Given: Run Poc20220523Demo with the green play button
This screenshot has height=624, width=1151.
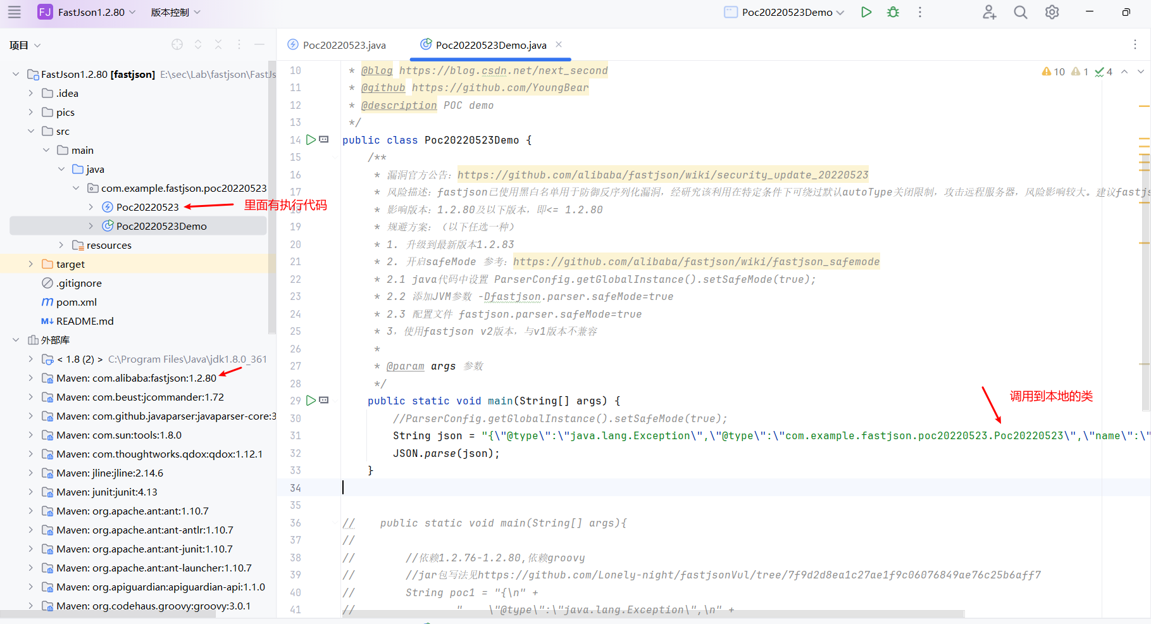Looking at the screenshot, I should (866, 12).
